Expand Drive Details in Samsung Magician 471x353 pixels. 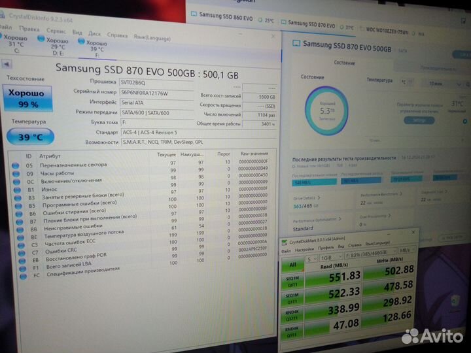(306, 198)
